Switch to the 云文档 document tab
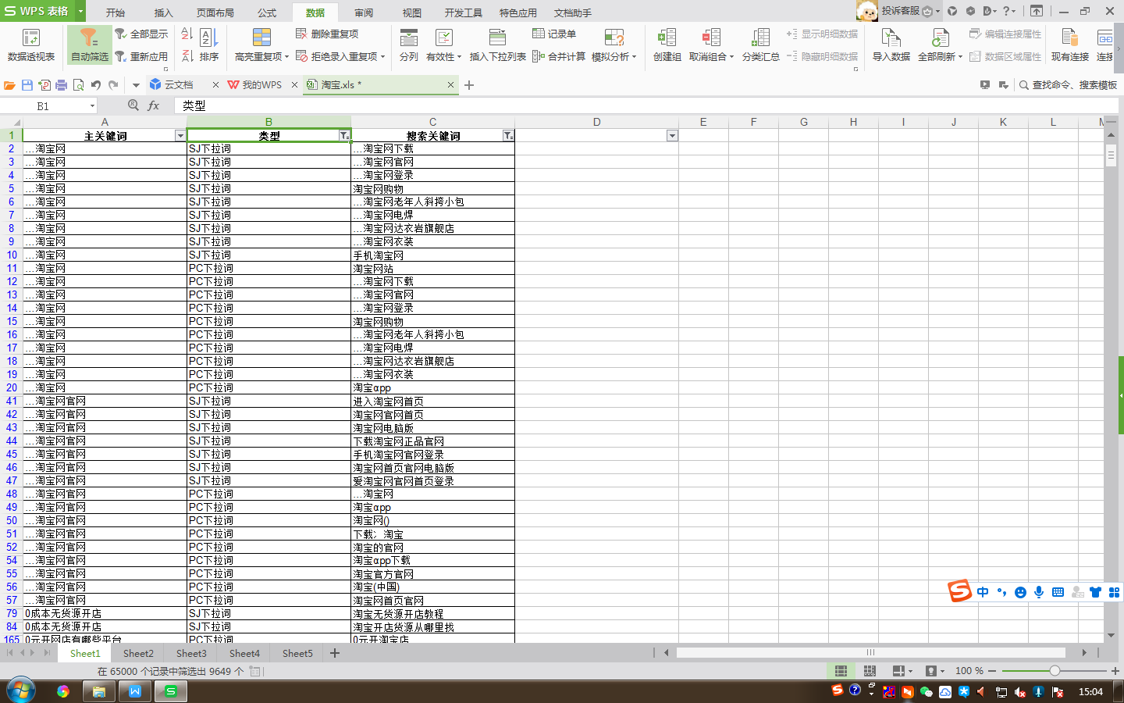1124x703 pixels. click(179, 84)
